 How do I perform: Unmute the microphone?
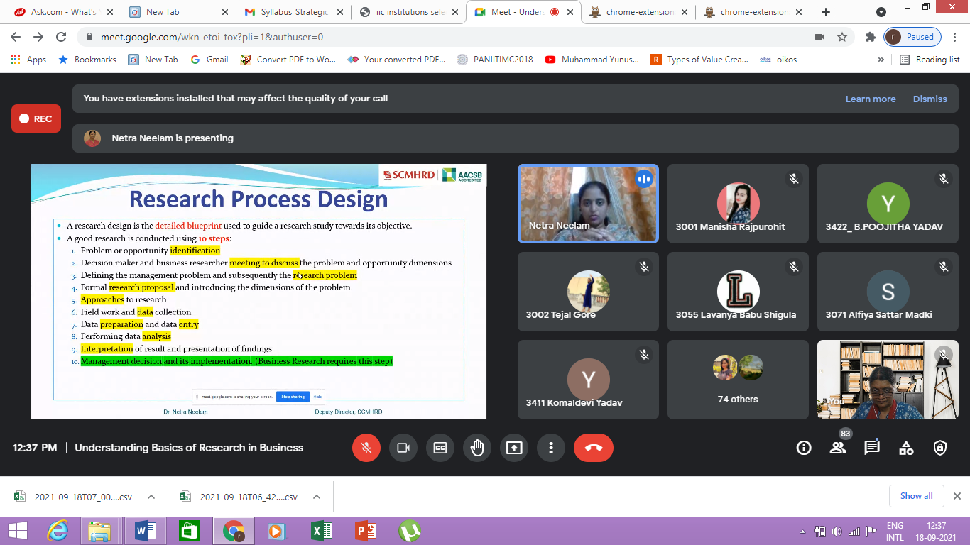tap(366, 448)
